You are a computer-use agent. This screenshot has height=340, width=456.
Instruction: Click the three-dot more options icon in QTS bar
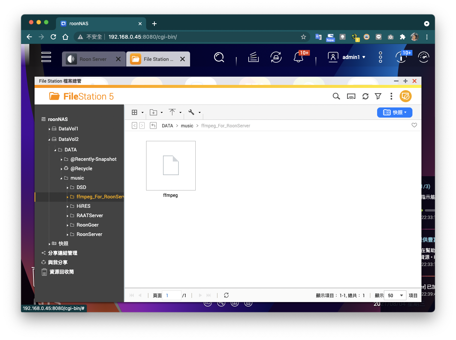pos(381,57)
